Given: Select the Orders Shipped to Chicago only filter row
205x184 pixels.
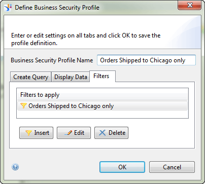Looking at the screenshot, I should (102, 106).
